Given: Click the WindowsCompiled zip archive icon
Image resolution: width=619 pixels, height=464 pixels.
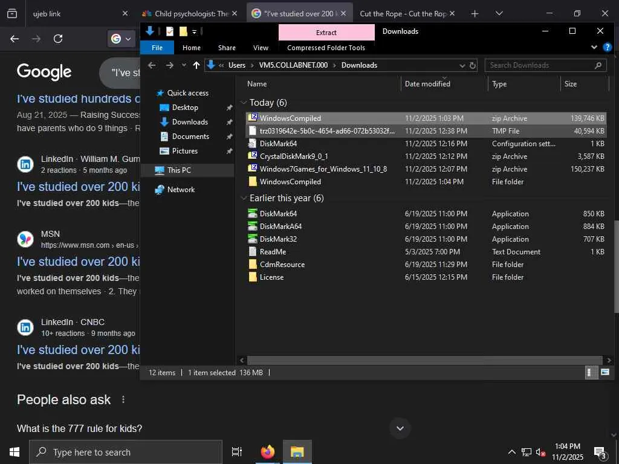Looking at the screenshot, I should click(252, 118).
